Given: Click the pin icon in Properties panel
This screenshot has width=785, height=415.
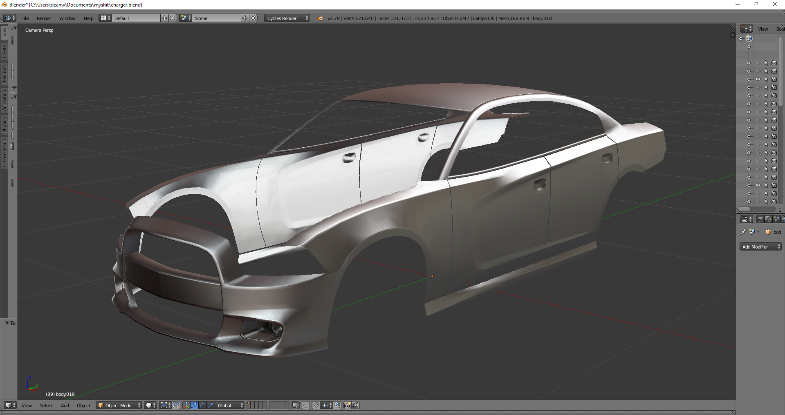Looking at the screenshot, I should coord(743,232).
